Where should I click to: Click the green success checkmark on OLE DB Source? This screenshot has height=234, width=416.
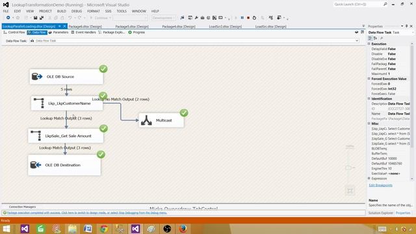tap(103, 69)
